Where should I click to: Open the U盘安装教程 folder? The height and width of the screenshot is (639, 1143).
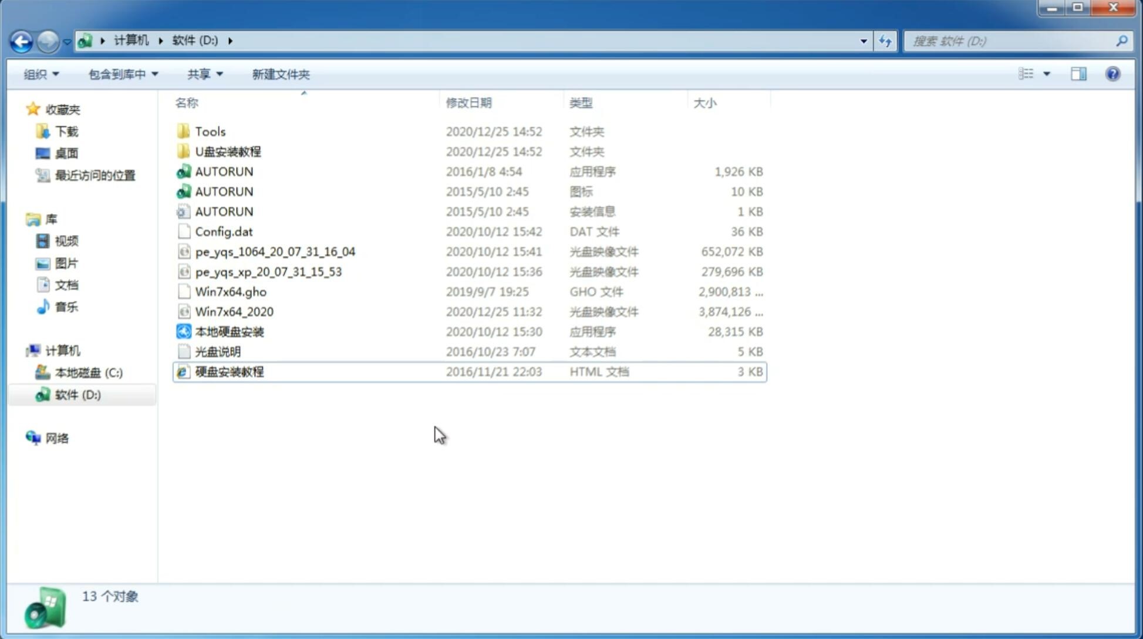[228, 152]
